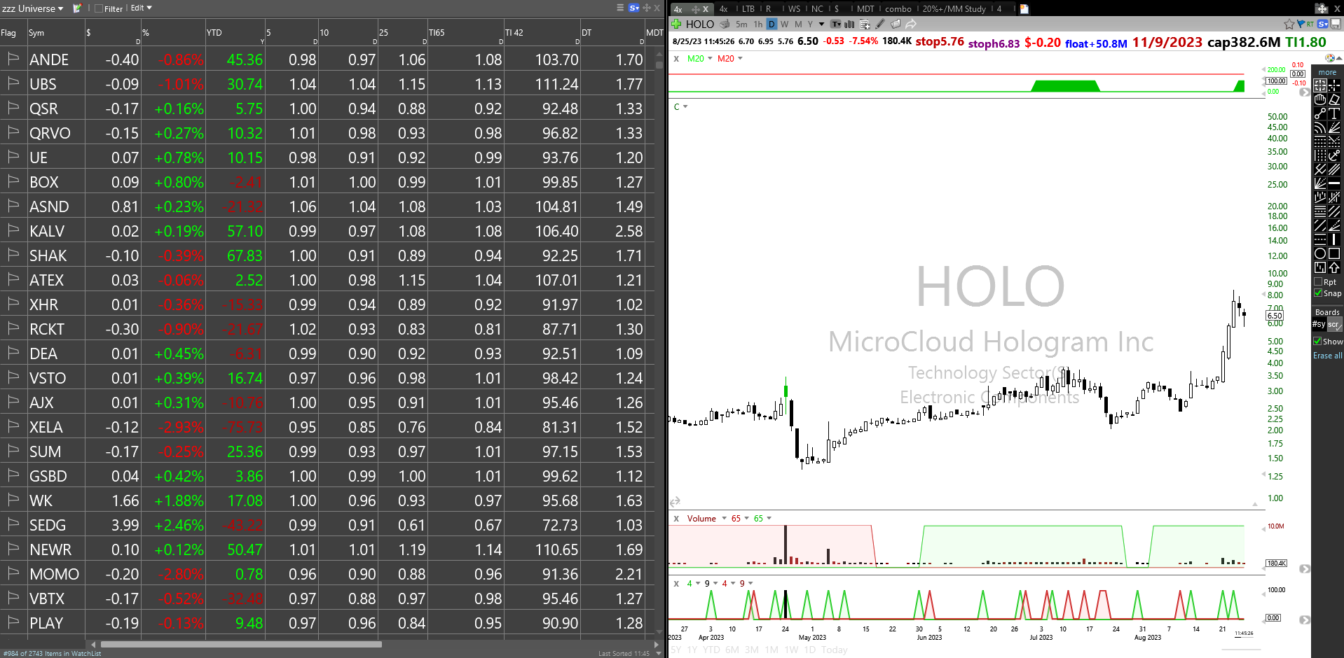Expand the green M20 indicator dropdown
1344x658 pixels.
point(710,58)
